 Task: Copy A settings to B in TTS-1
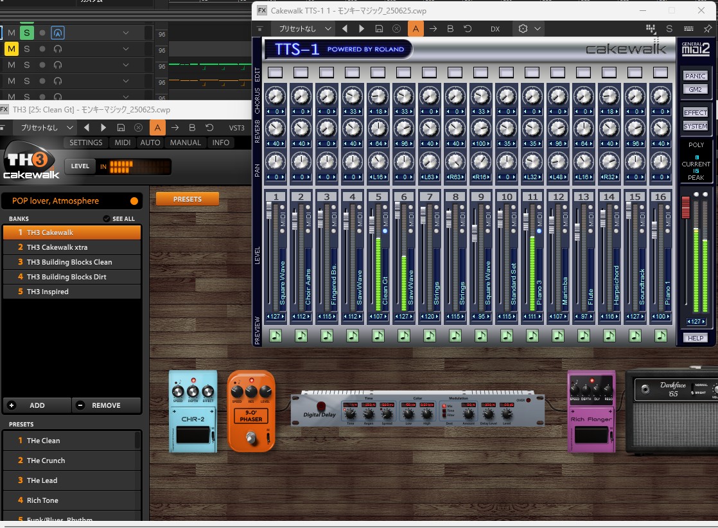(x=433, y=28)
